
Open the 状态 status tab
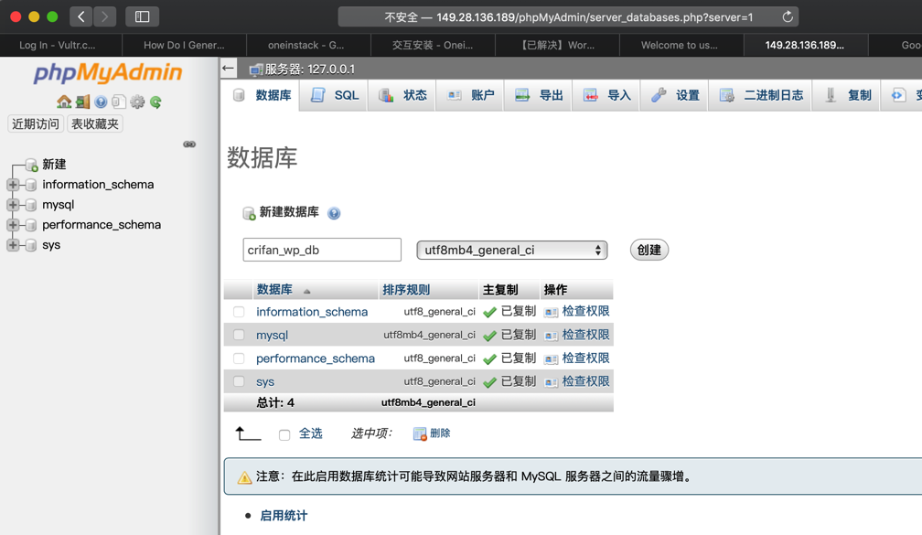coord(402,95)
